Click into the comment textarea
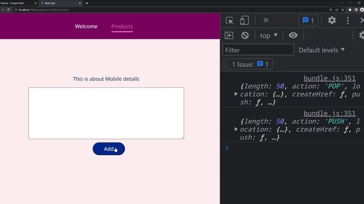 coord(106,113)
